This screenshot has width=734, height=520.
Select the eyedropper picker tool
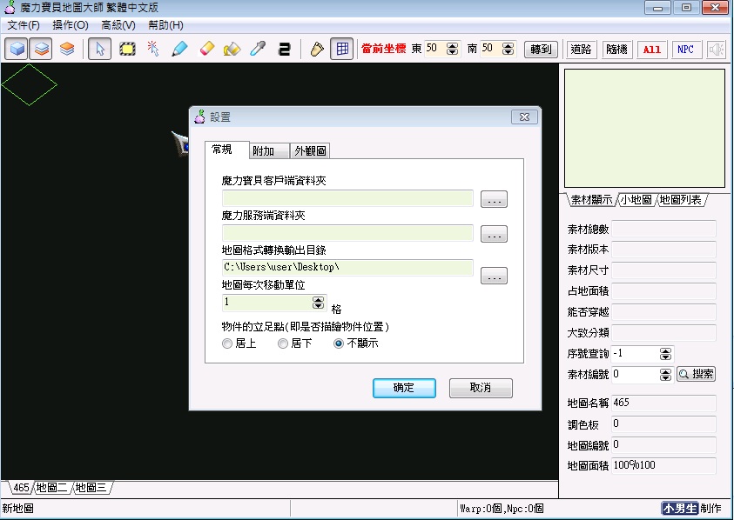coord(258,49)
